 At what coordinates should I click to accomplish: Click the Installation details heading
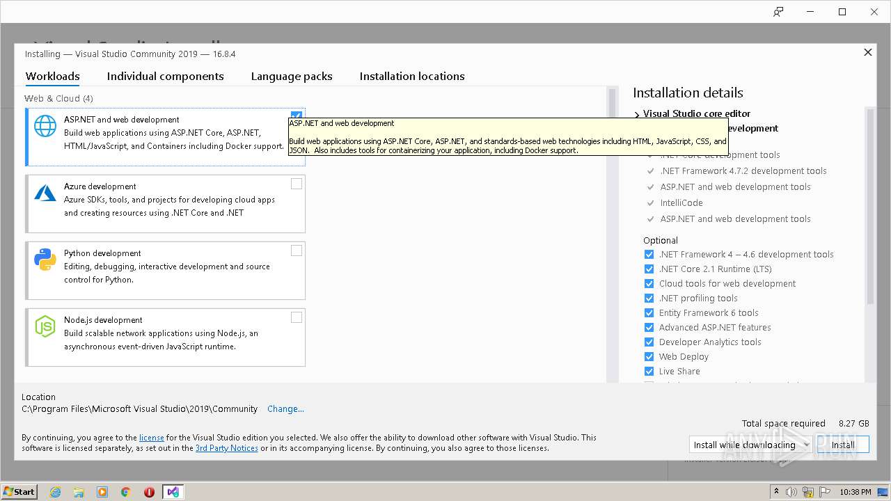[688, 93]
